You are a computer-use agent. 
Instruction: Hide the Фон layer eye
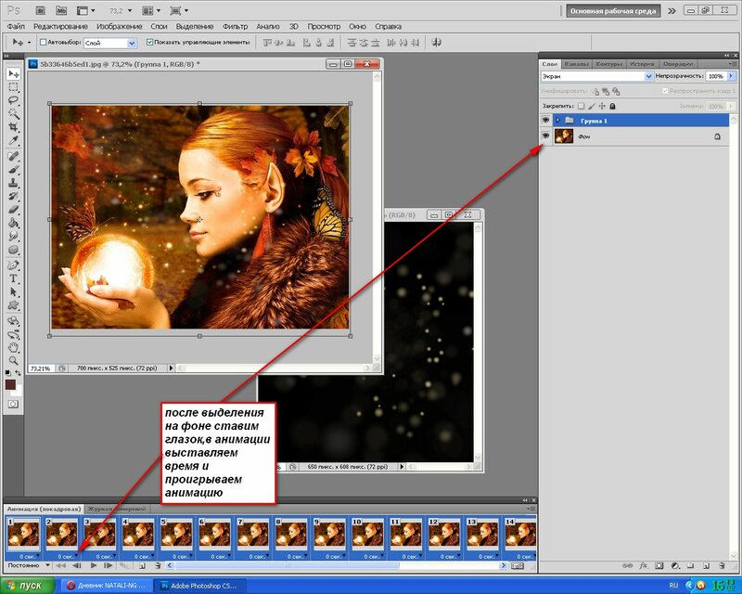tap(545, 136)
